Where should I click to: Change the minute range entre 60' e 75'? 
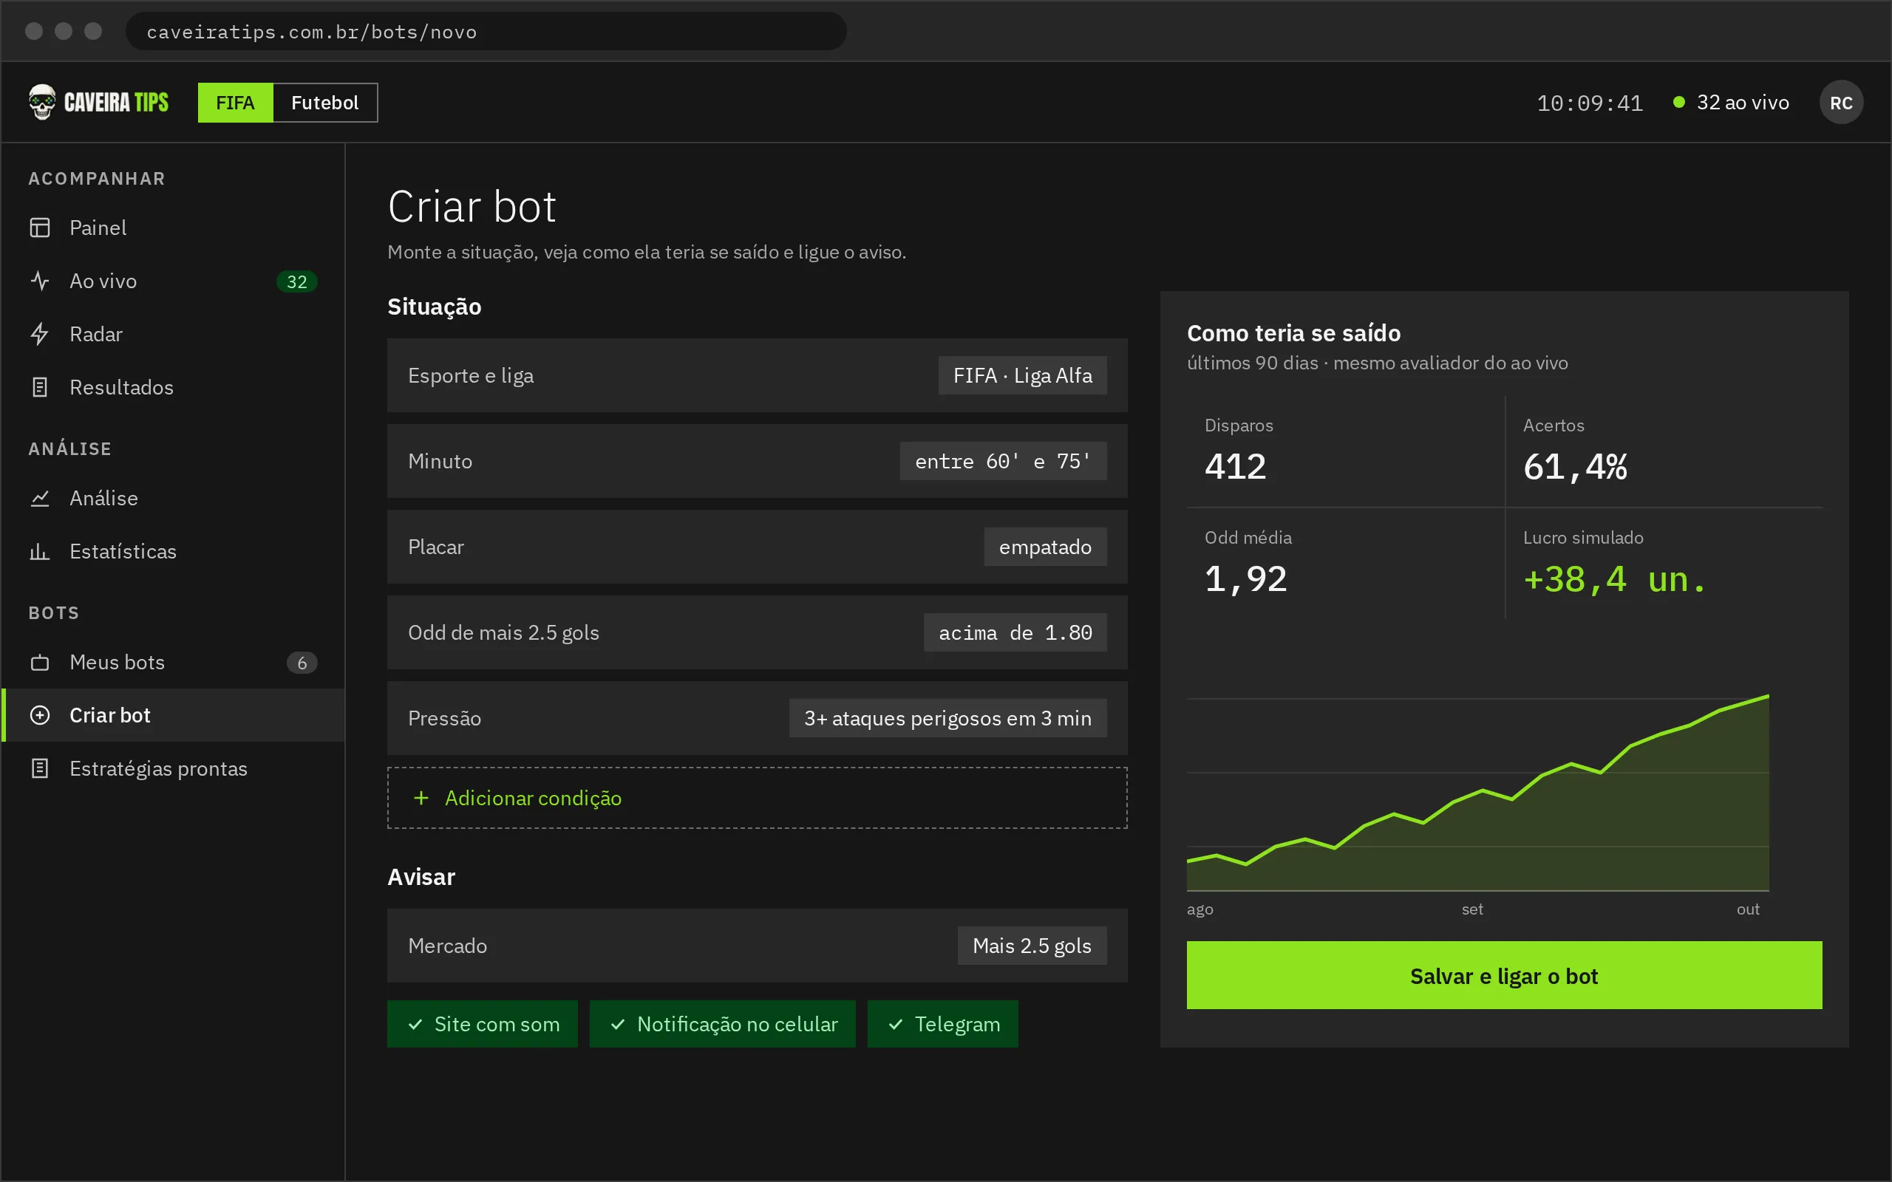point(1003,461)
